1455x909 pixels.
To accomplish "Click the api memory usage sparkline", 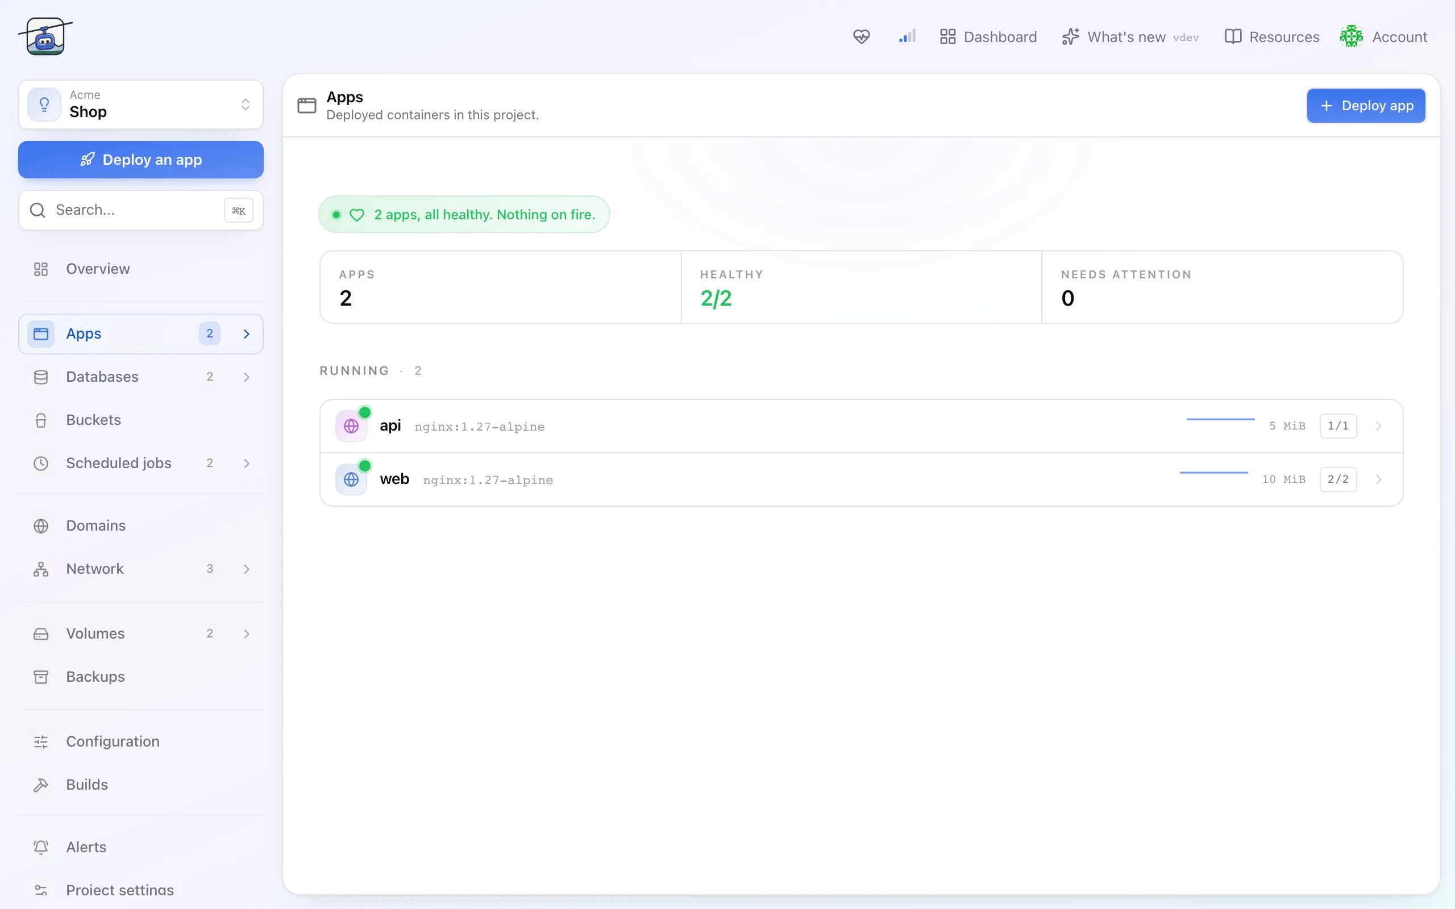I will point(1220,420).
